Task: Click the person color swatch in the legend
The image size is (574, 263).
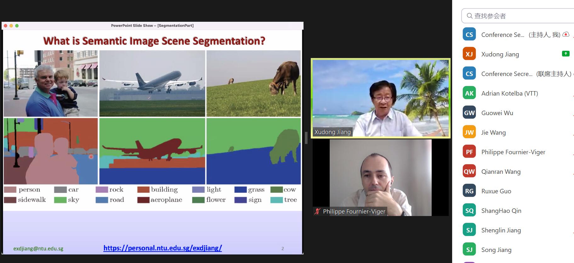Action: point(10,190)
